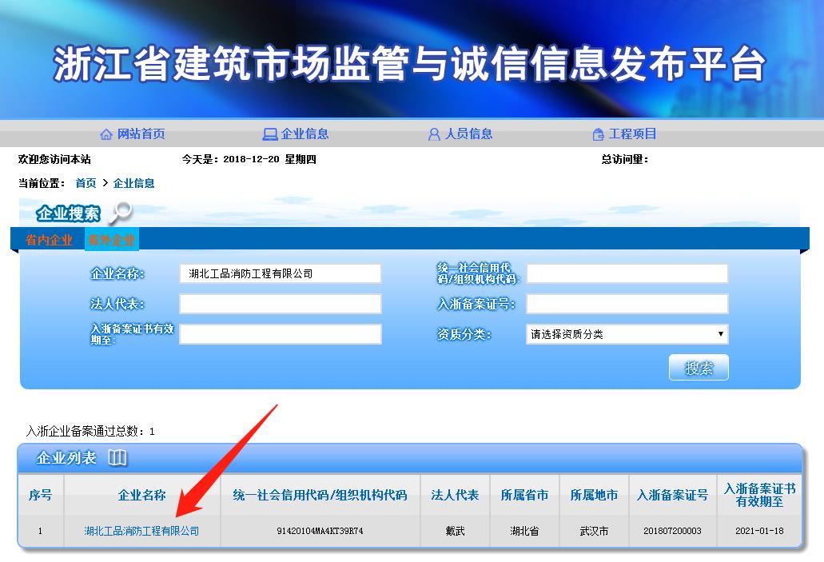Focus the 企业名称 input field
824x562 pixels.
click(x=280, y=273)
